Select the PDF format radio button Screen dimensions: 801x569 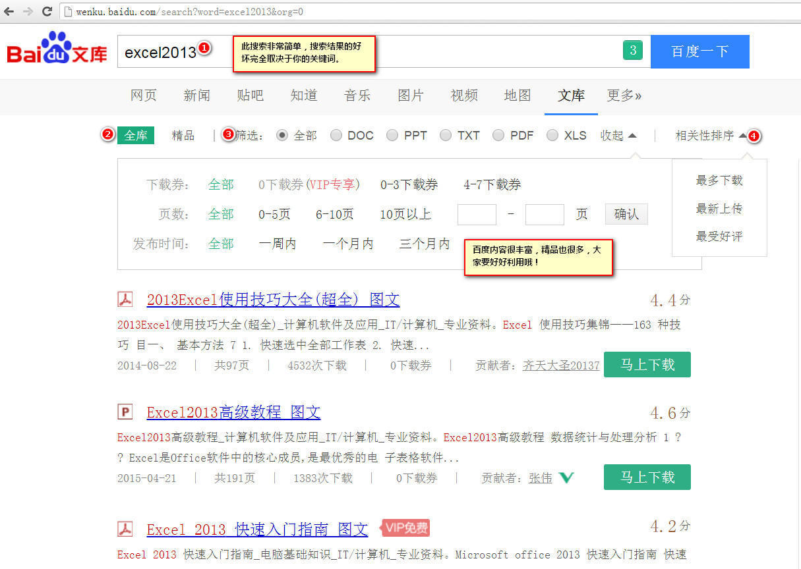click(498, 135)
